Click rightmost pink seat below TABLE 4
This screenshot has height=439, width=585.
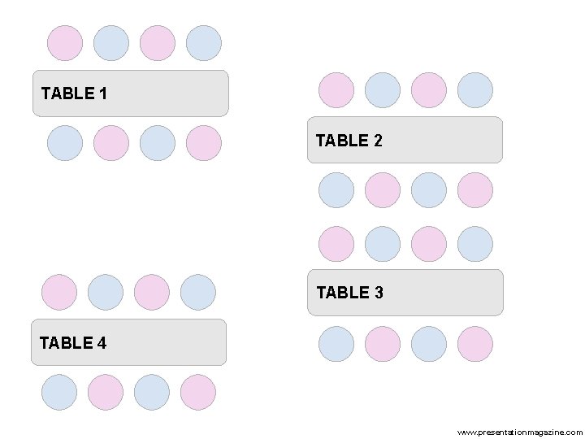[x=198, y=393]
